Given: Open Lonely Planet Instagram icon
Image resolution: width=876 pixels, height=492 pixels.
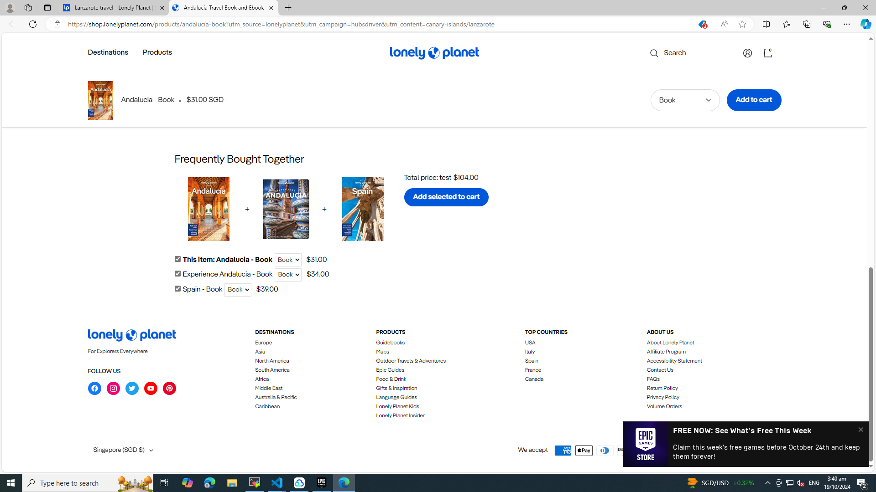Looking at the screenshot, I should [113, 388].
